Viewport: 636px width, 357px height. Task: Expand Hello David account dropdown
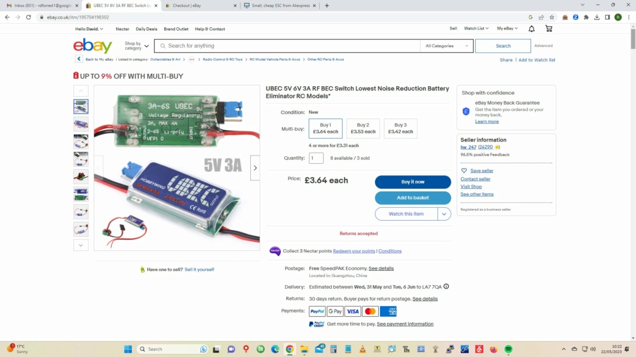(x=89, y=29)
